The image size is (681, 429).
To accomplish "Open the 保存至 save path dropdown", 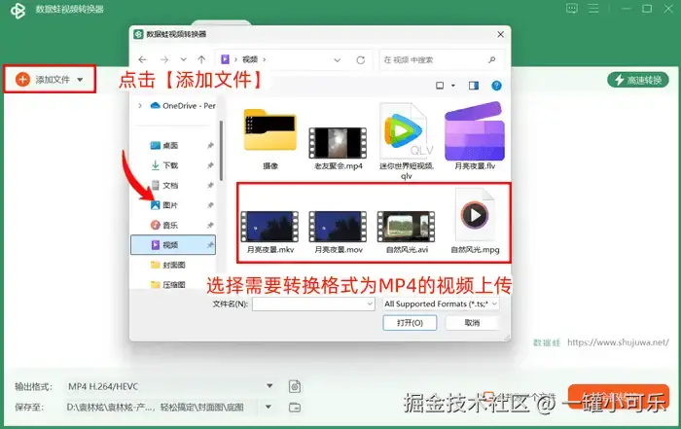I will (269, 407).
